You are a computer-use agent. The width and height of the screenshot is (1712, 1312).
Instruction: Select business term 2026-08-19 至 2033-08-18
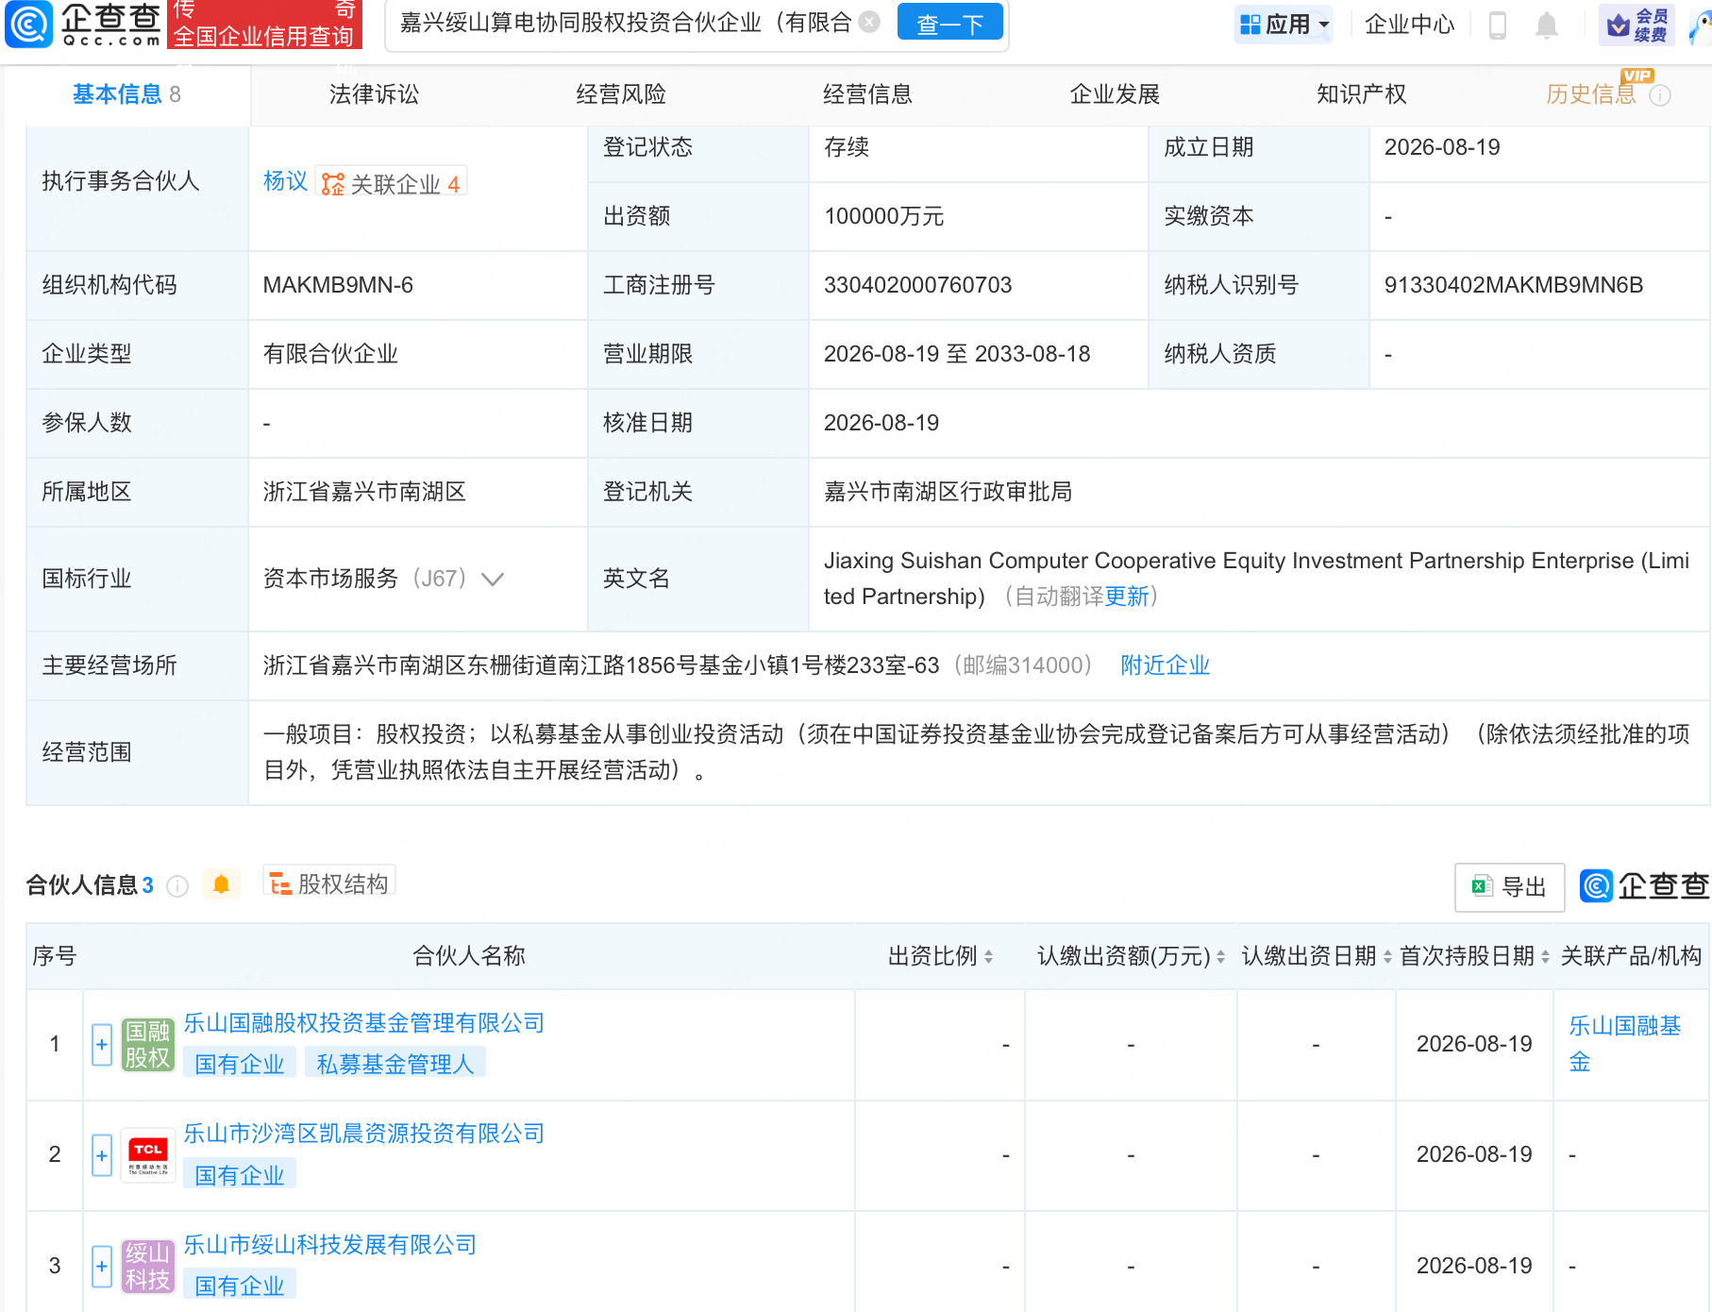pyautogui.click(x=957, y=354)
